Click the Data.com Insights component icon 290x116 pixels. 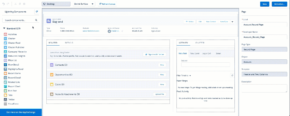[5, 56]
